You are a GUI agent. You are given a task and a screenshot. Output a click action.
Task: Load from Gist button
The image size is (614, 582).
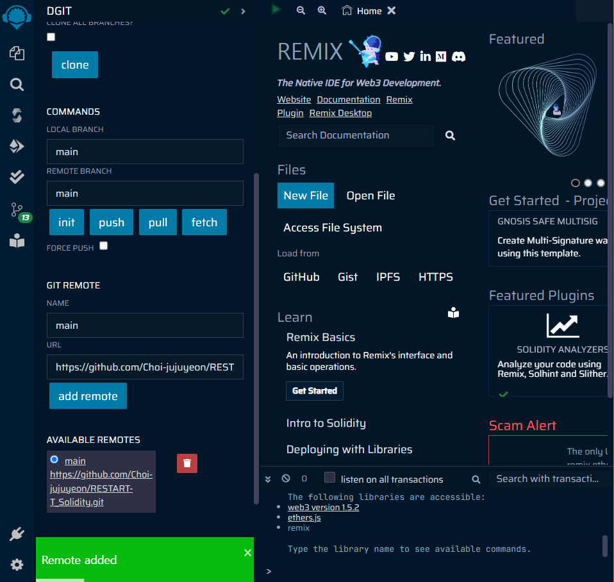pyautogui.click(x=348, y=278)
